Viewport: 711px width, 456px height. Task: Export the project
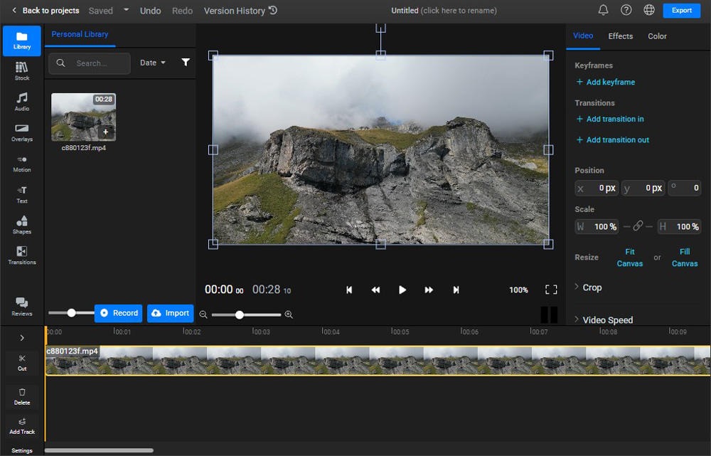[x=681, y=10]
